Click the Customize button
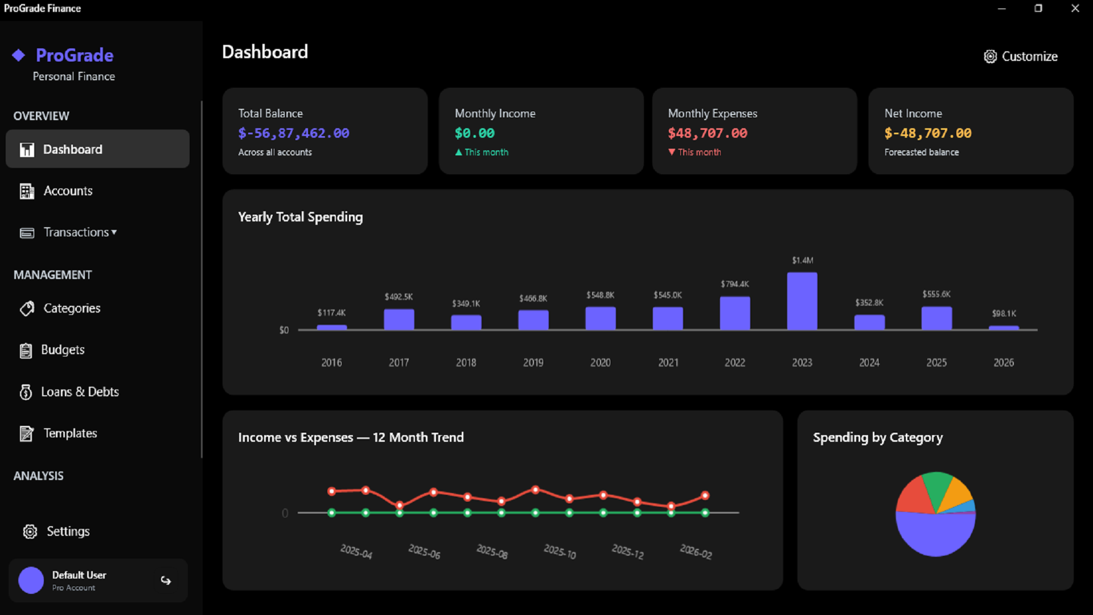 click(1021, 56)
